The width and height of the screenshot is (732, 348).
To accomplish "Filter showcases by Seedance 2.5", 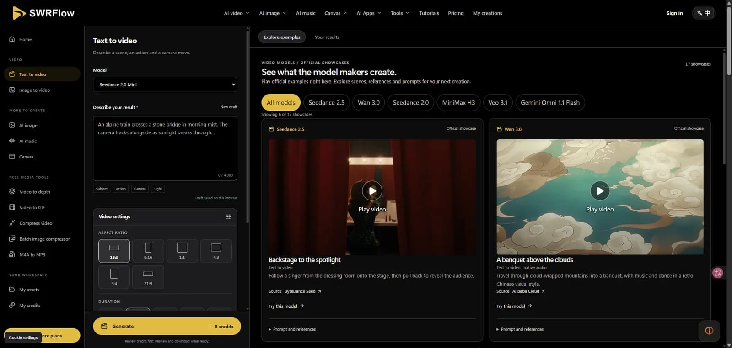I will coord(326,102).
